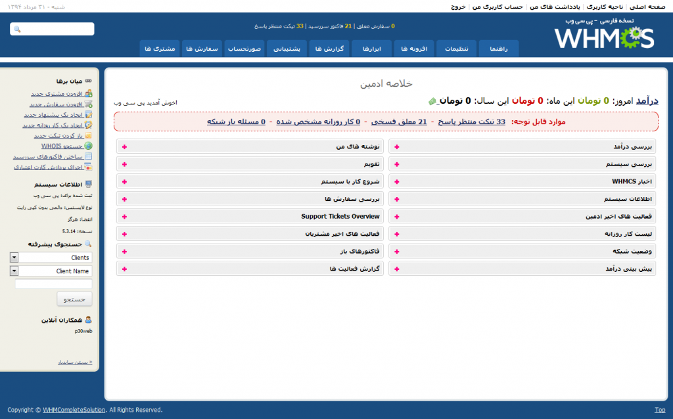Image resolution: width=673 pixels, height=419 pixels.
Task: Expand the فاکتورهای باز widget
Action: point(124,252)
